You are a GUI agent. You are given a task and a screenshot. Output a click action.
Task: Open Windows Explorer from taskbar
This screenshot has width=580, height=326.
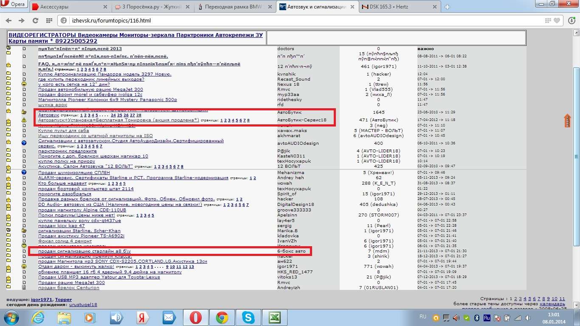[x=64, y=317]
